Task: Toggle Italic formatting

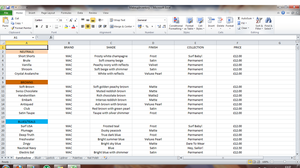Action: 42,26
